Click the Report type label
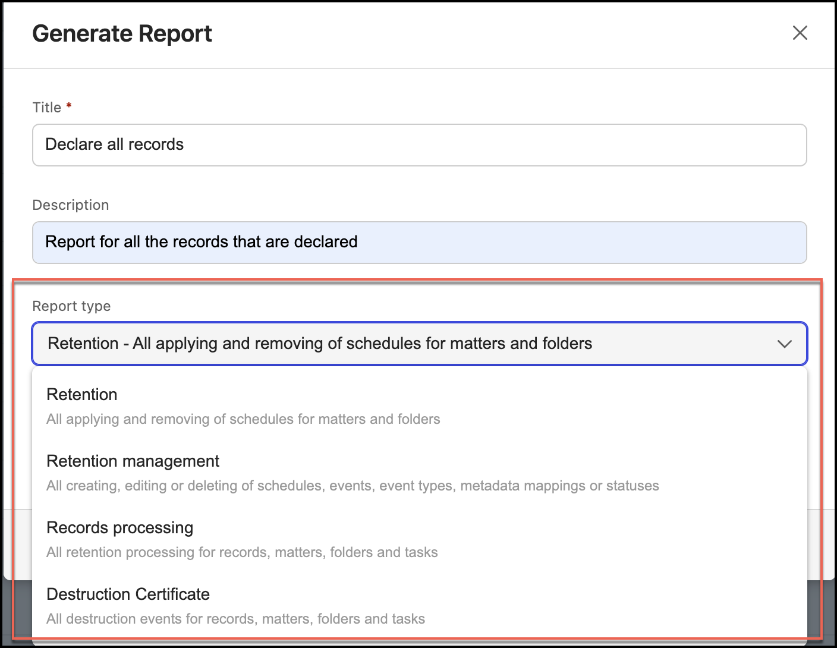This screenshot has width=837, height=648. tap(71, 306)
